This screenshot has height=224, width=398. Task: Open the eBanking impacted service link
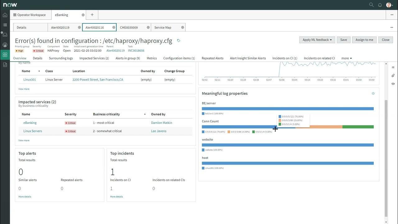tap(30, 123)
